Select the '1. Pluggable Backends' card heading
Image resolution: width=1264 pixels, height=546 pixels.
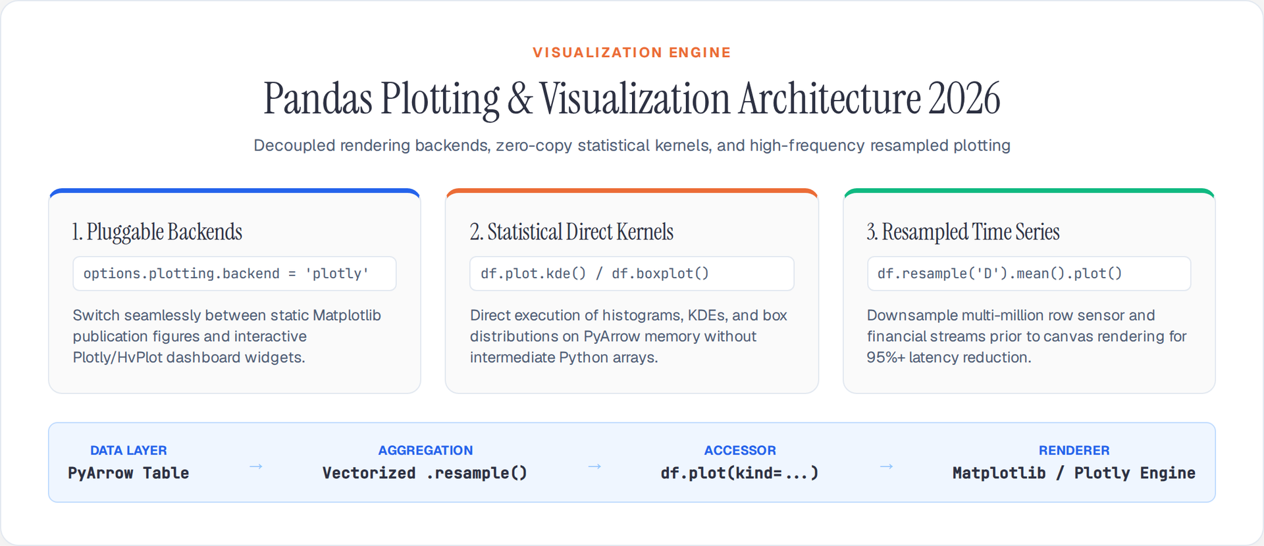tap(157, 232)
